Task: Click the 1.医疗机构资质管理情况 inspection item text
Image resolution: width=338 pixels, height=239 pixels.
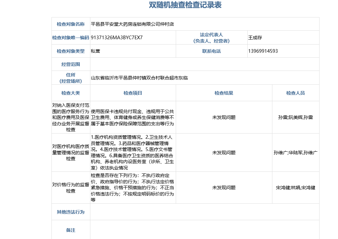Action: tap(132, 153)
